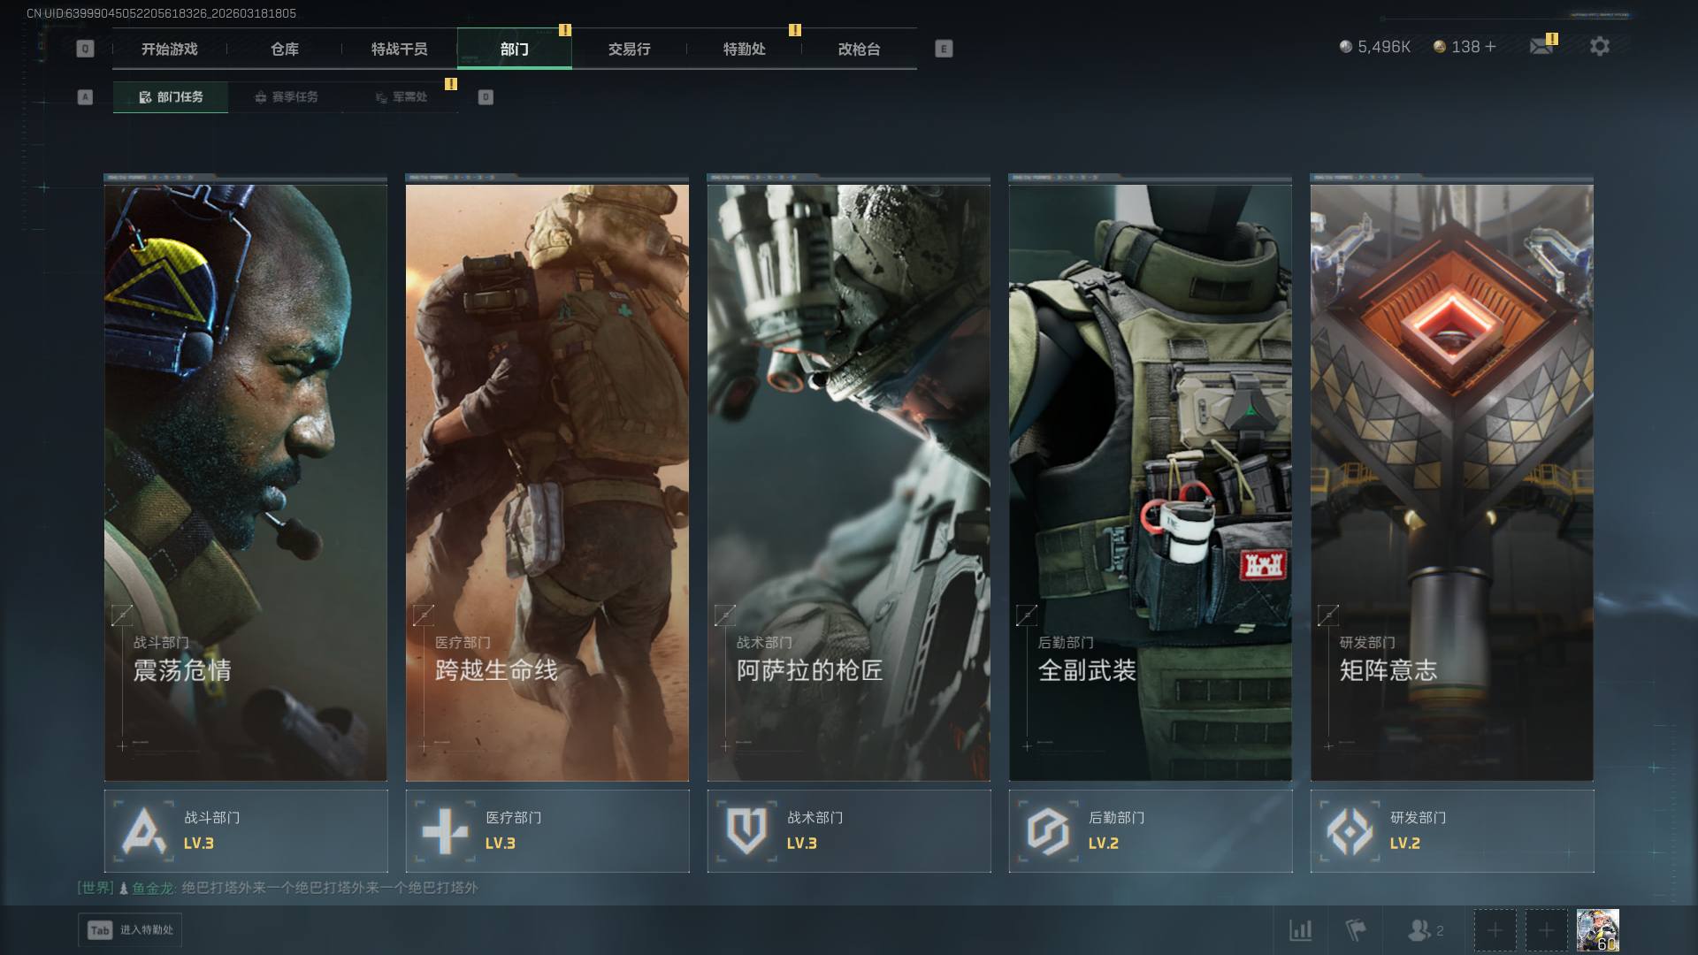This screenshot has height=955, width=1698.
Task: Click the plus beside 138 currency
Action: (x=1491, y=47)
